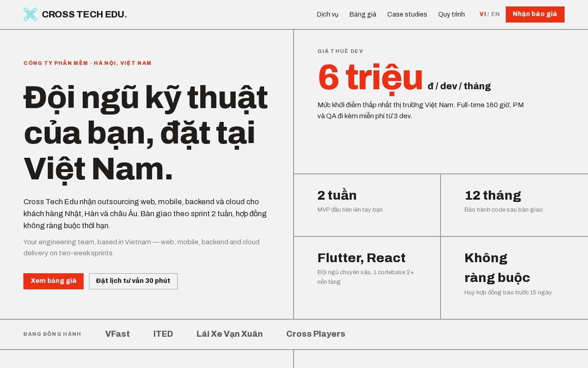Screen dimensions: 588x368
Task: Click the 12 tháng stat heading
Action: tap(493, 195)
